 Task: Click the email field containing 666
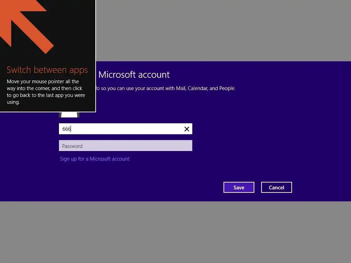[x=125, y=129]
